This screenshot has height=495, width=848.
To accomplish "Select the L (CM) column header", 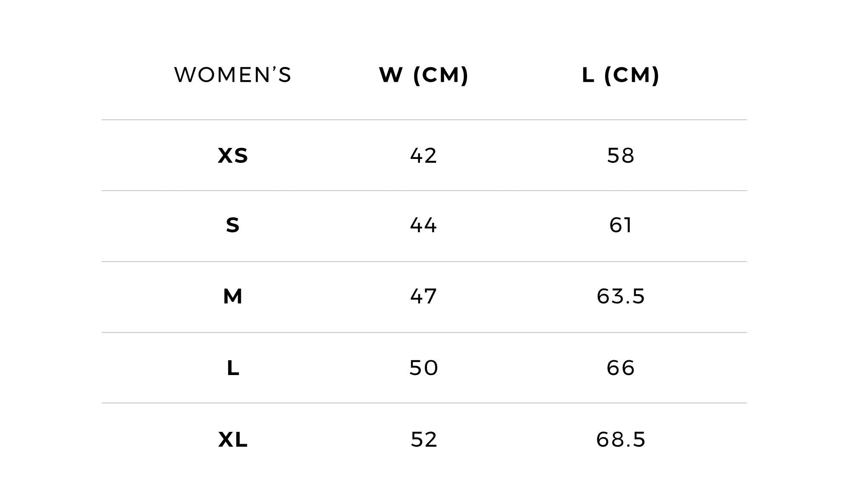I will pyautogui.click(x=620, y=75).
